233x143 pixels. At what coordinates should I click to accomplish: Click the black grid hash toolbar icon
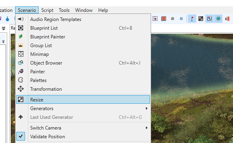(x=173, y=19)
